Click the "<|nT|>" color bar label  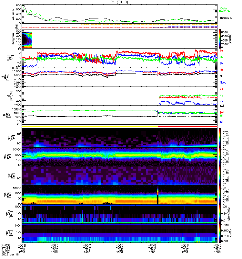click(230, 233)
